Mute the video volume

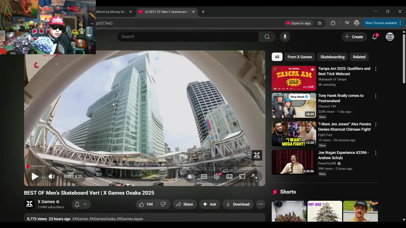coord(51,177)
